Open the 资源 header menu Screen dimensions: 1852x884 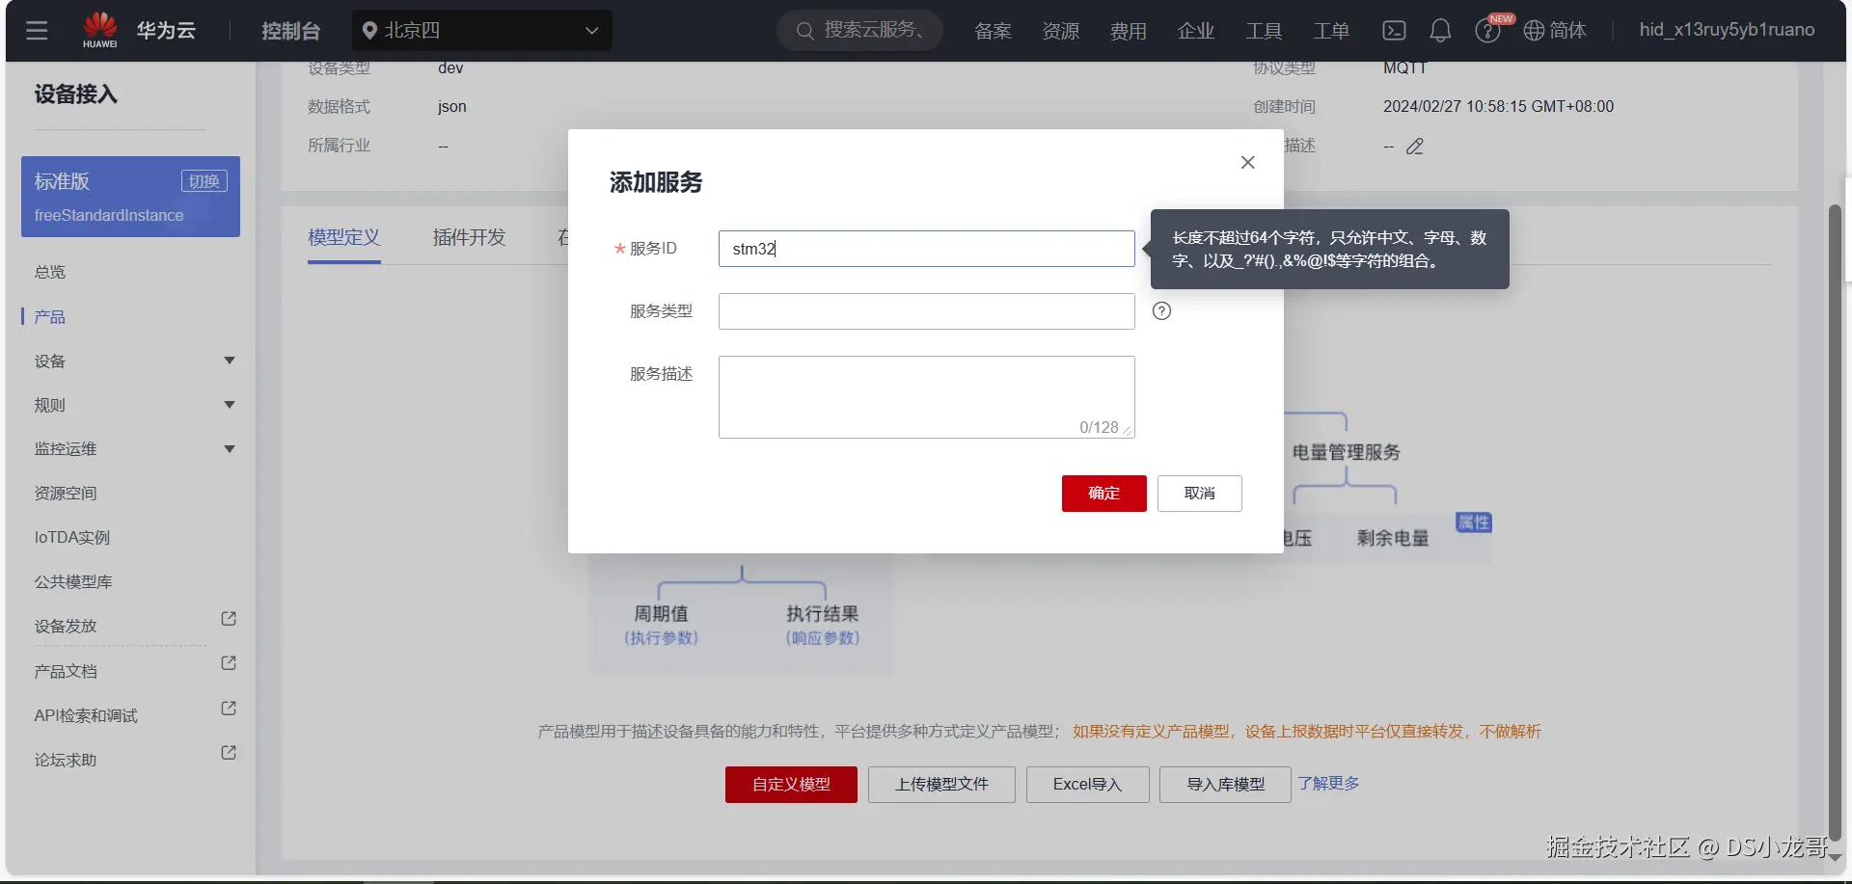1060,31
